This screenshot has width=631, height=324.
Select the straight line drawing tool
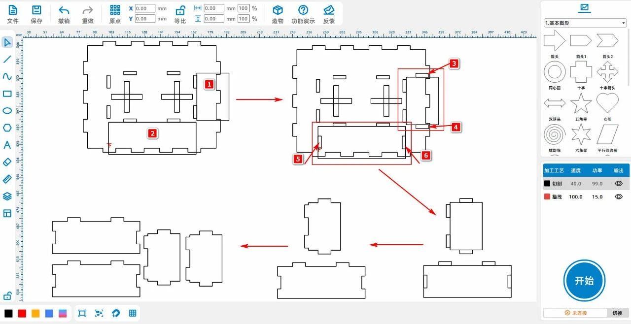(x=7, y=60)
